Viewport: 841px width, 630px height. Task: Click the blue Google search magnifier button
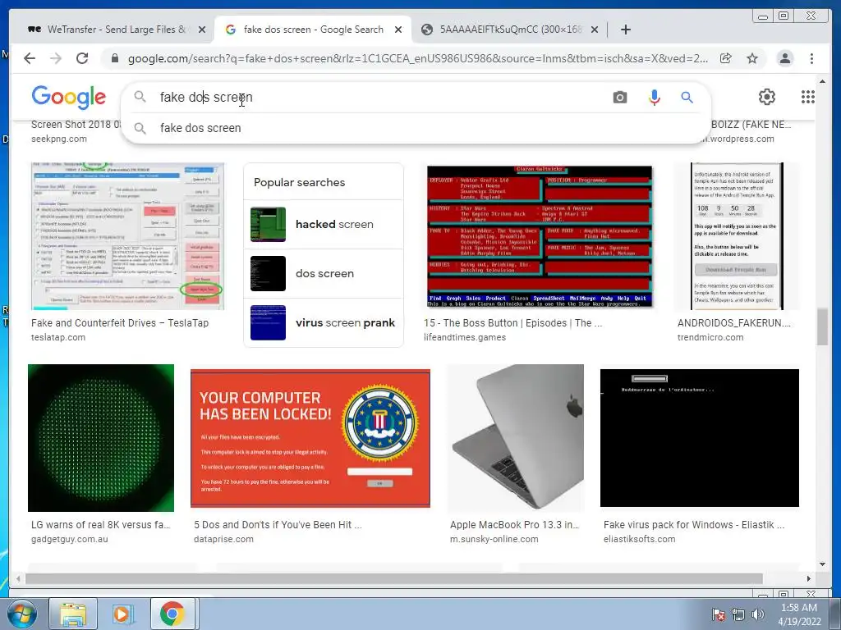pyautogui.click(x=687, y=97)
